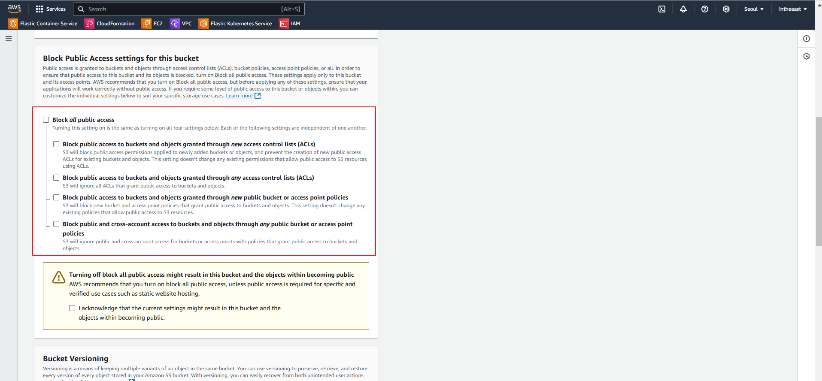This screenshot has width=822, height=381.
Task: Go to Elastic Kubernetes Service shortcut
Action: pyautogui.click(x=241, y=24)
